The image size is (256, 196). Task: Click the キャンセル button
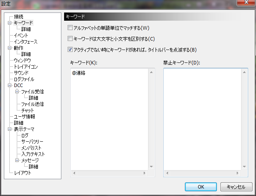click(x=236, y=187)
